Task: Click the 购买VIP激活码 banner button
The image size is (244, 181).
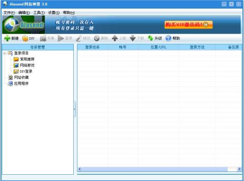Action: click(188, 25)
